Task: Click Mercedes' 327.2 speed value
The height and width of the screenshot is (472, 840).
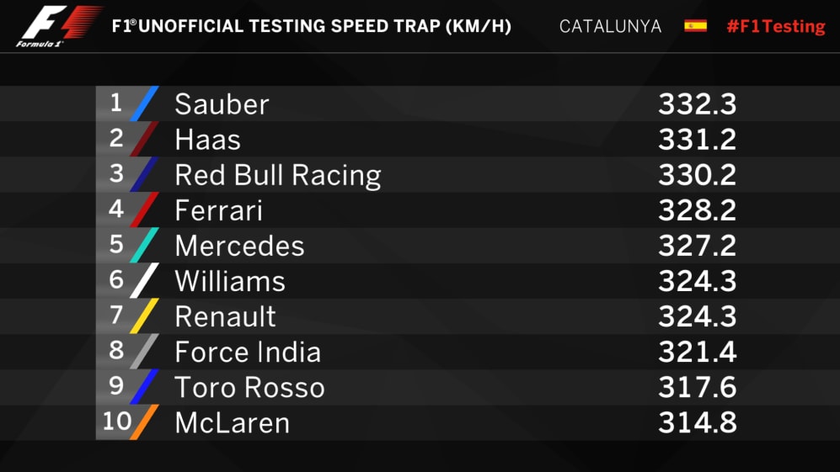Action: (x=697, y=246)
